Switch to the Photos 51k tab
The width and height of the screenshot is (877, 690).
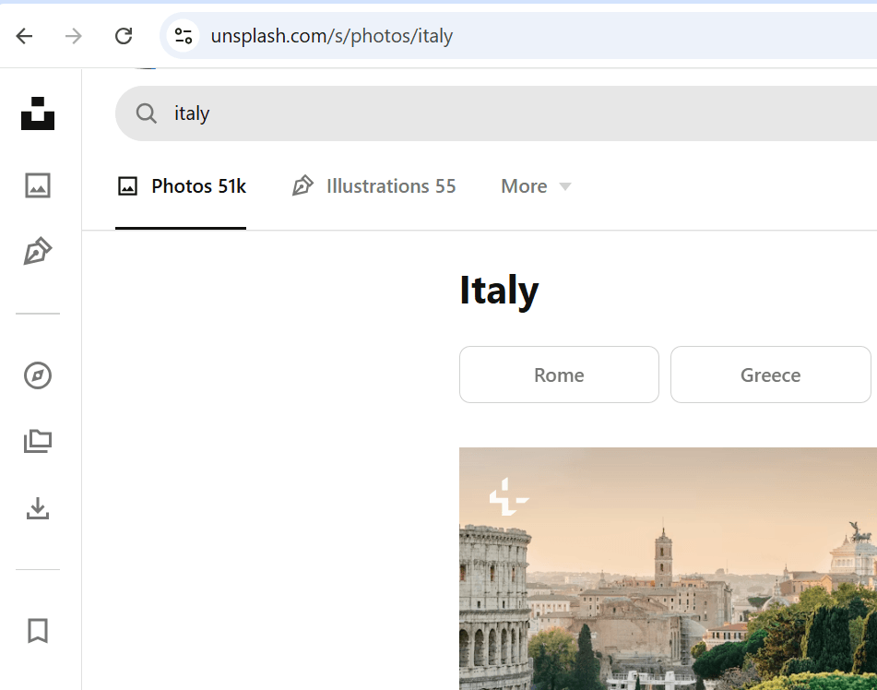tap(181, 185)
